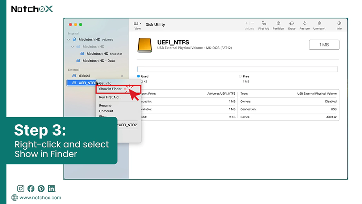Image resolution: width=362 pixels, height=204 pixels.
Task: Click the blue Used legend swatch
Action: [x=139, y=76]
